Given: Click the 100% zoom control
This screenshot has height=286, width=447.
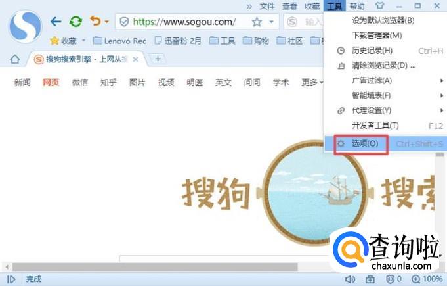Looking at the screenshot, I should [x=427, y=279].
